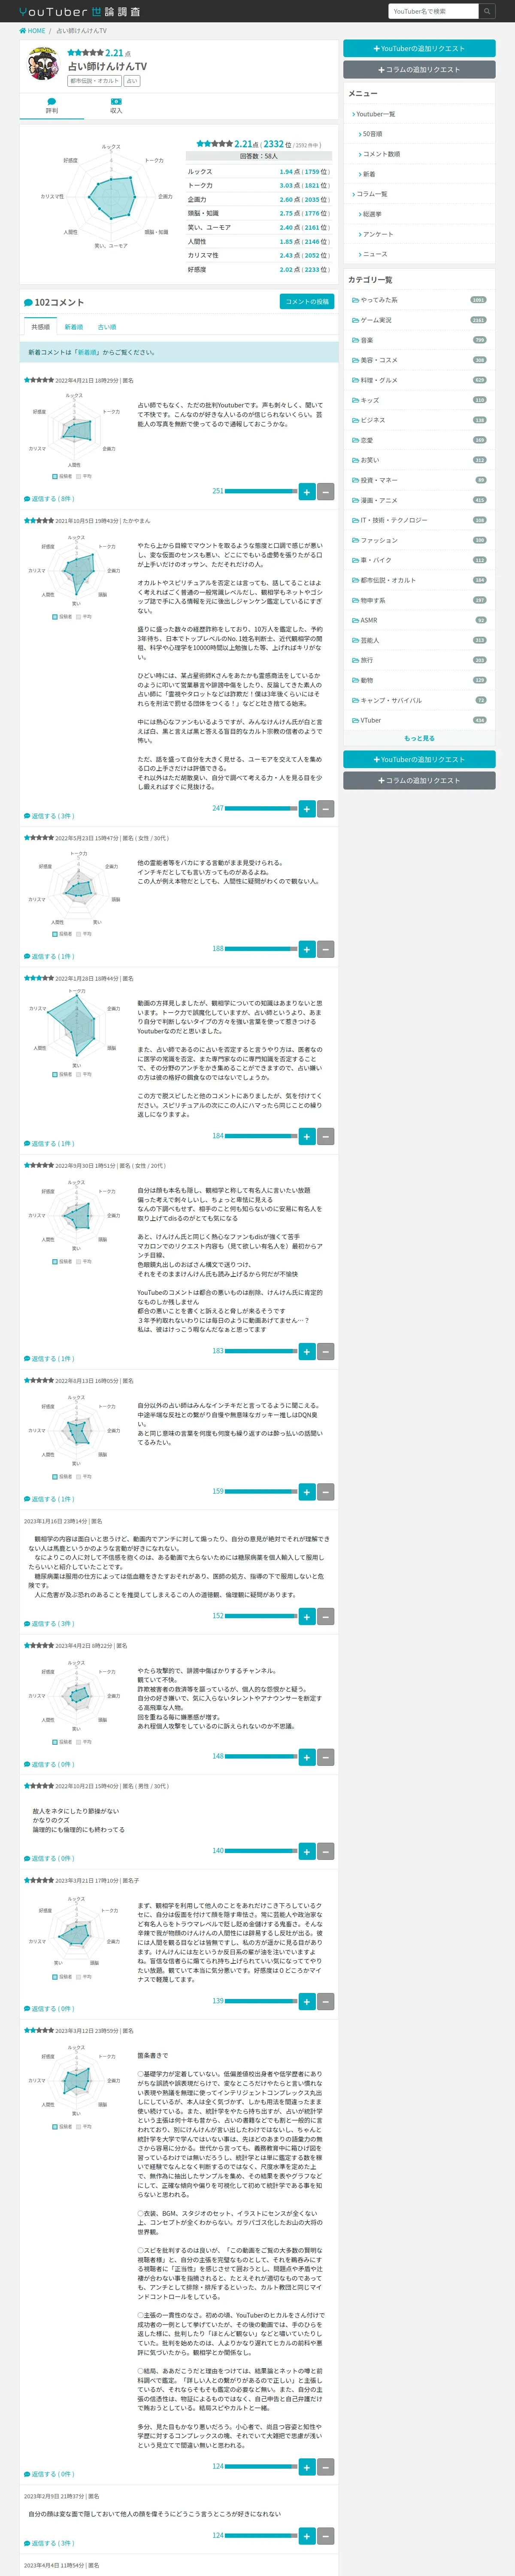Click the コメントの投稿 button
Screen dimensions: 515x2576
coord(307,301)
